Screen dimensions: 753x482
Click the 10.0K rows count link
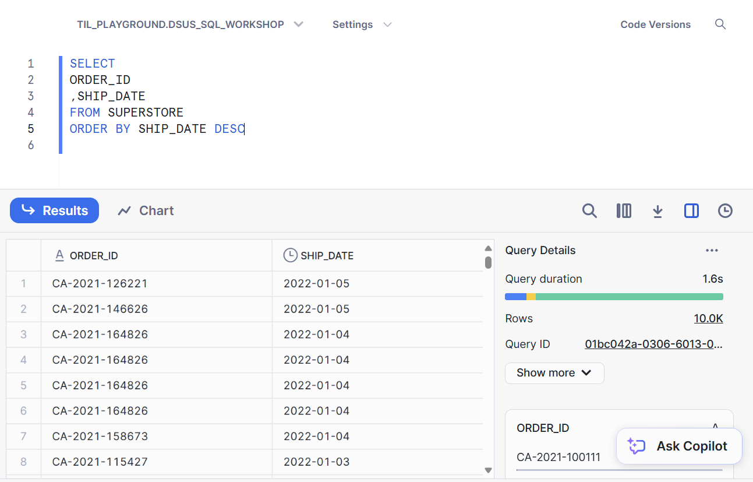click(708, 319)
